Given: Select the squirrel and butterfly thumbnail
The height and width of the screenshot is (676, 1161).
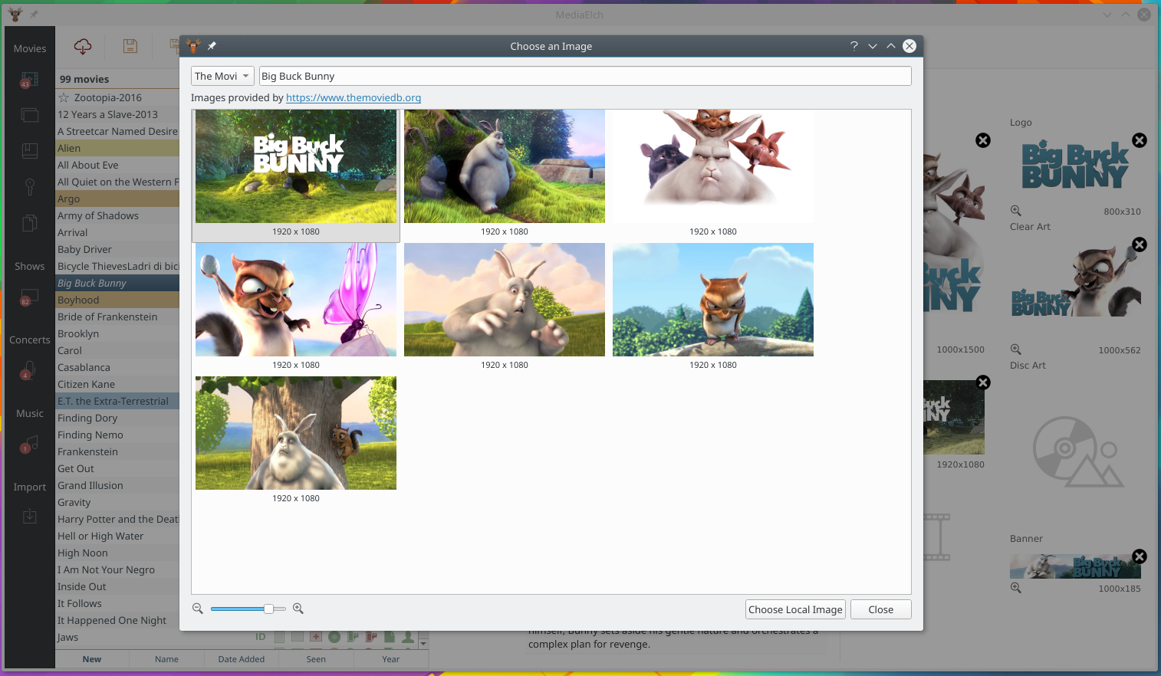Looking at the screenshot, I should click(x=296, y=300).
